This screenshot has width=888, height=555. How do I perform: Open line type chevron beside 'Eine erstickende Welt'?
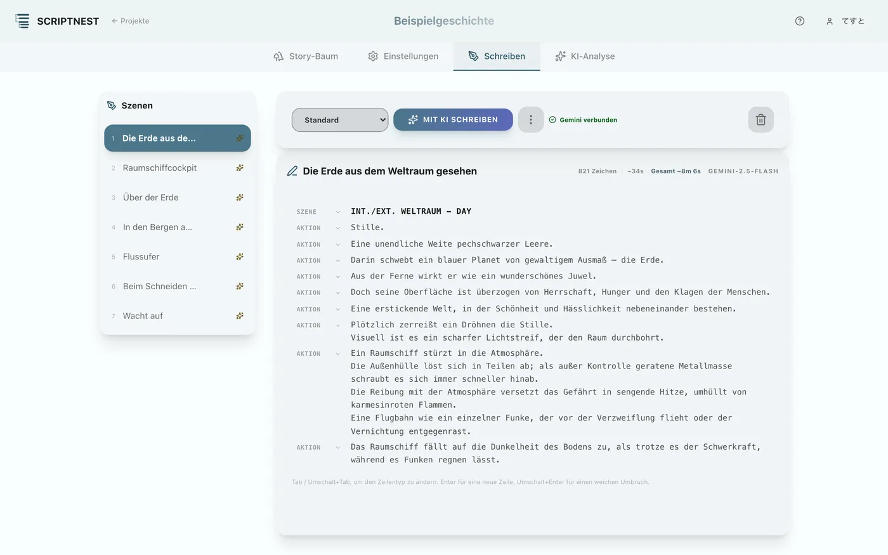pos(337,309)
